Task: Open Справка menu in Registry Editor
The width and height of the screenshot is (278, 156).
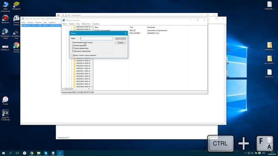Action: (x=96, y=24)
